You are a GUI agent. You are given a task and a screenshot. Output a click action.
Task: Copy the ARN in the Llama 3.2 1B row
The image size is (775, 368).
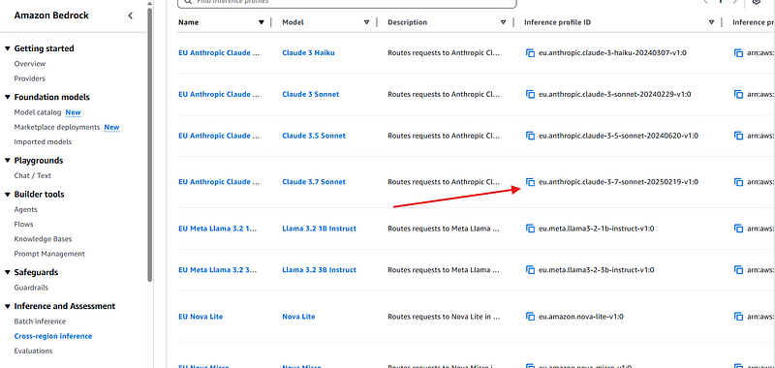tap(738, 229)
